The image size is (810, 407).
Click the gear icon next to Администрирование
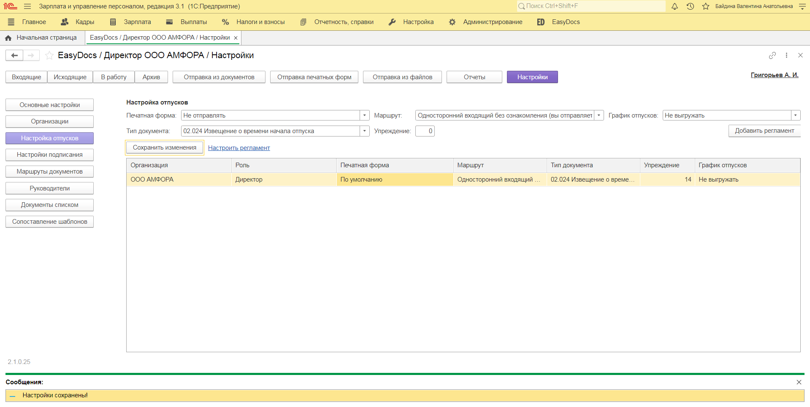pyautogui.click(x=452, y=22)
